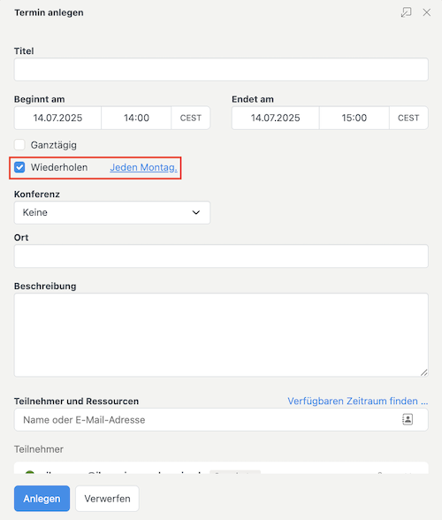Click the Beschreibung textarea resize handle
This screenshot has height=520, width=442.
[x=424, y=373]
